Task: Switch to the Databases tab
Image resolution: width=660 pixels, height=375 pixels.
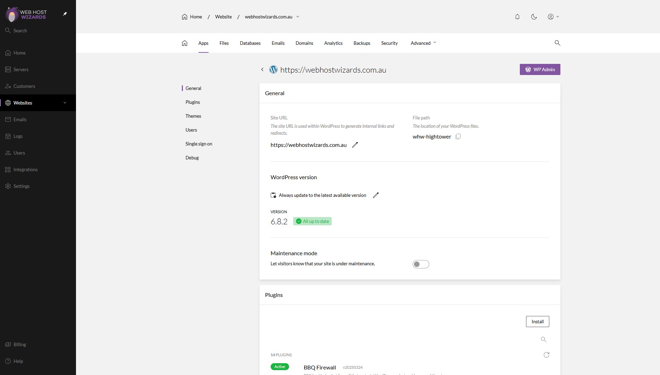Action: 250,43
